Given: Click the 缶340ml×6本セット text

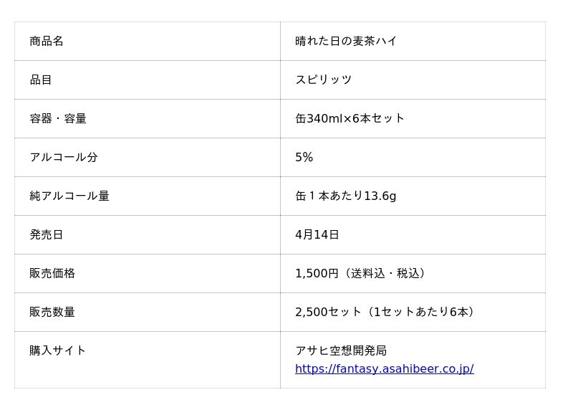Looking at the screenshot, I should point(350,119).
